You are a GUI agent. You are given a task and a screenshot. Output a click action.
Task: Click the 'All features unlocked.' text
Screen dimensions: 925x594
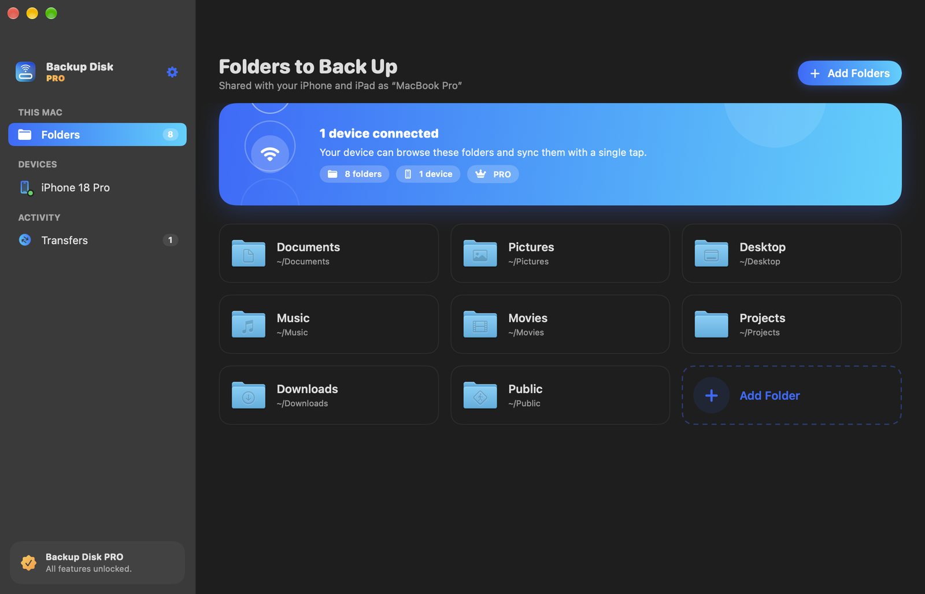(x=88, y=569)
